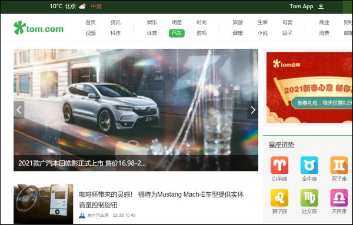The width and height of the screenshot is (353, 225).
Task: Open the 娱乐 navigation item
Action: (x=152, y=22)
